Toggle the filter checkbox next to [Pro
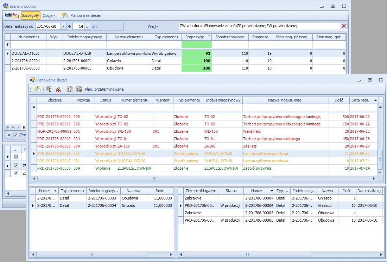Screen dimensions: 387x262 [x=15, y=135]
